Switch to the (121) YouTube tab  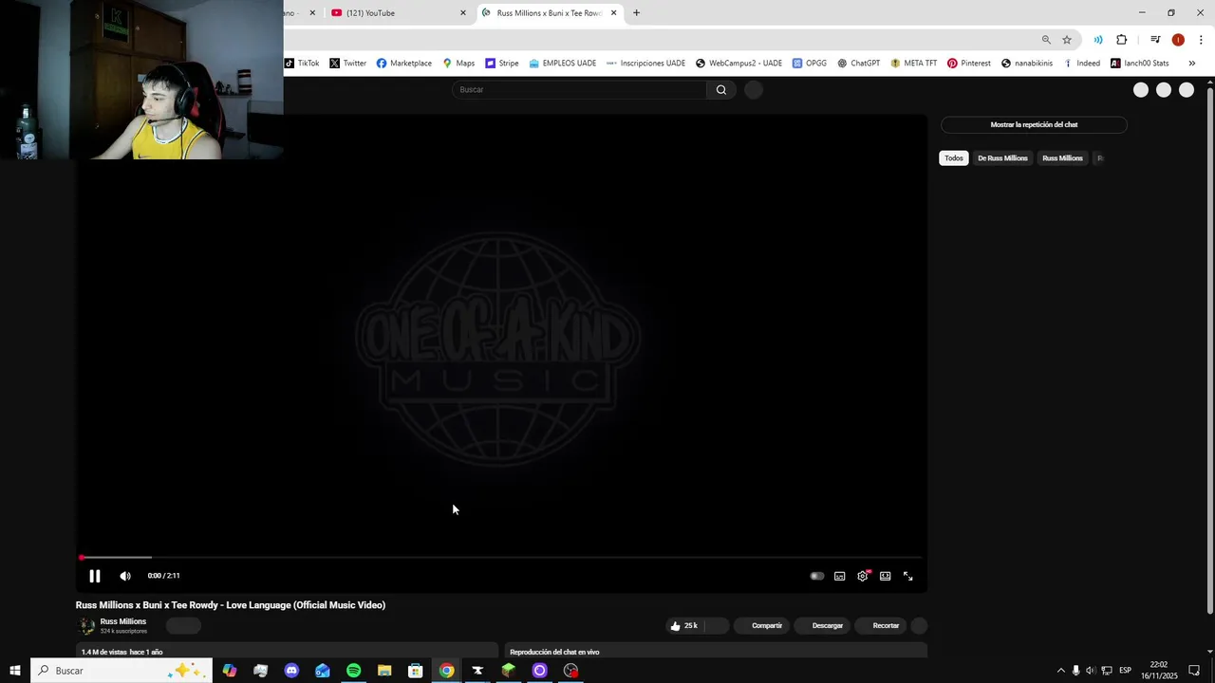(399, 13)
